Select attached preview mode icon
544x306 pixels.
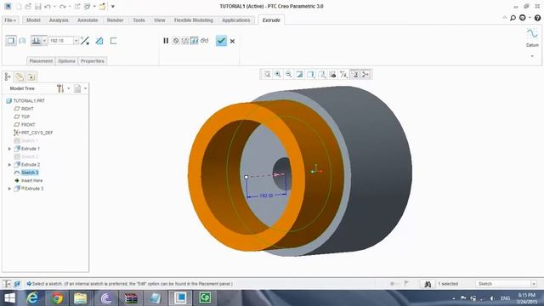(x=195, y=41)
